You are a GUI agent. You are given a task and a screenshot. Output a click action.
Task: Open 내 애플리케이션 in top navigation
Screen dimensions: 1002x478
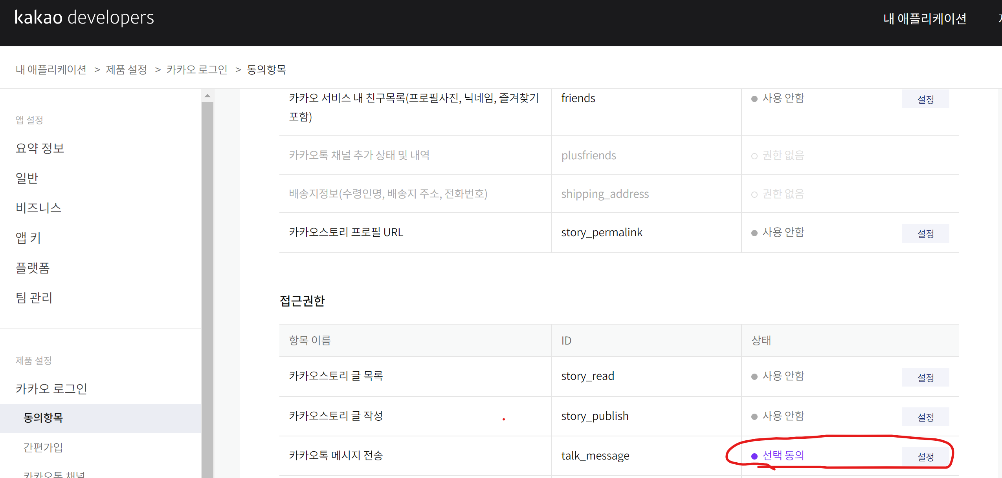[925, 18]
